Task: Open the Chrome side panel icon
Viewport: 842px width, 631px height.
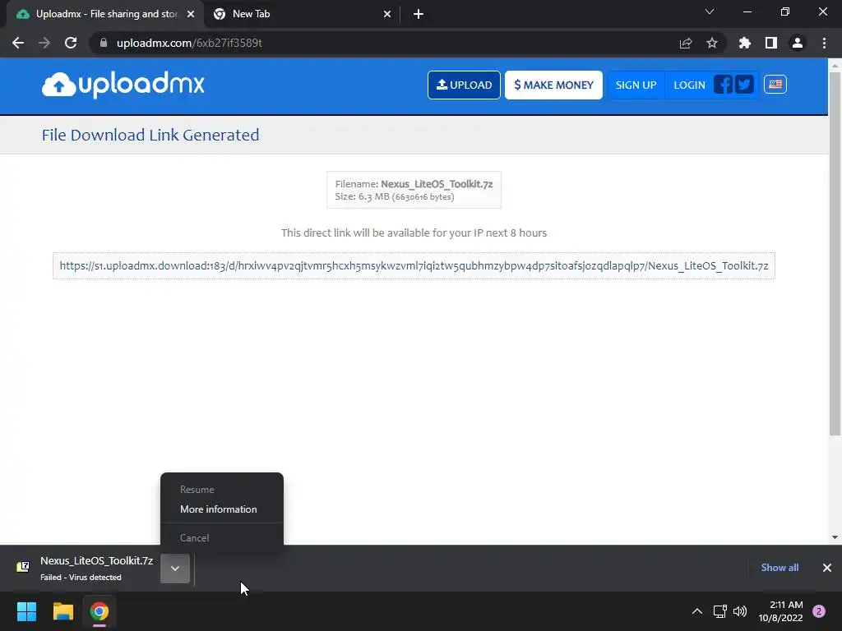Action: (770, 43)
